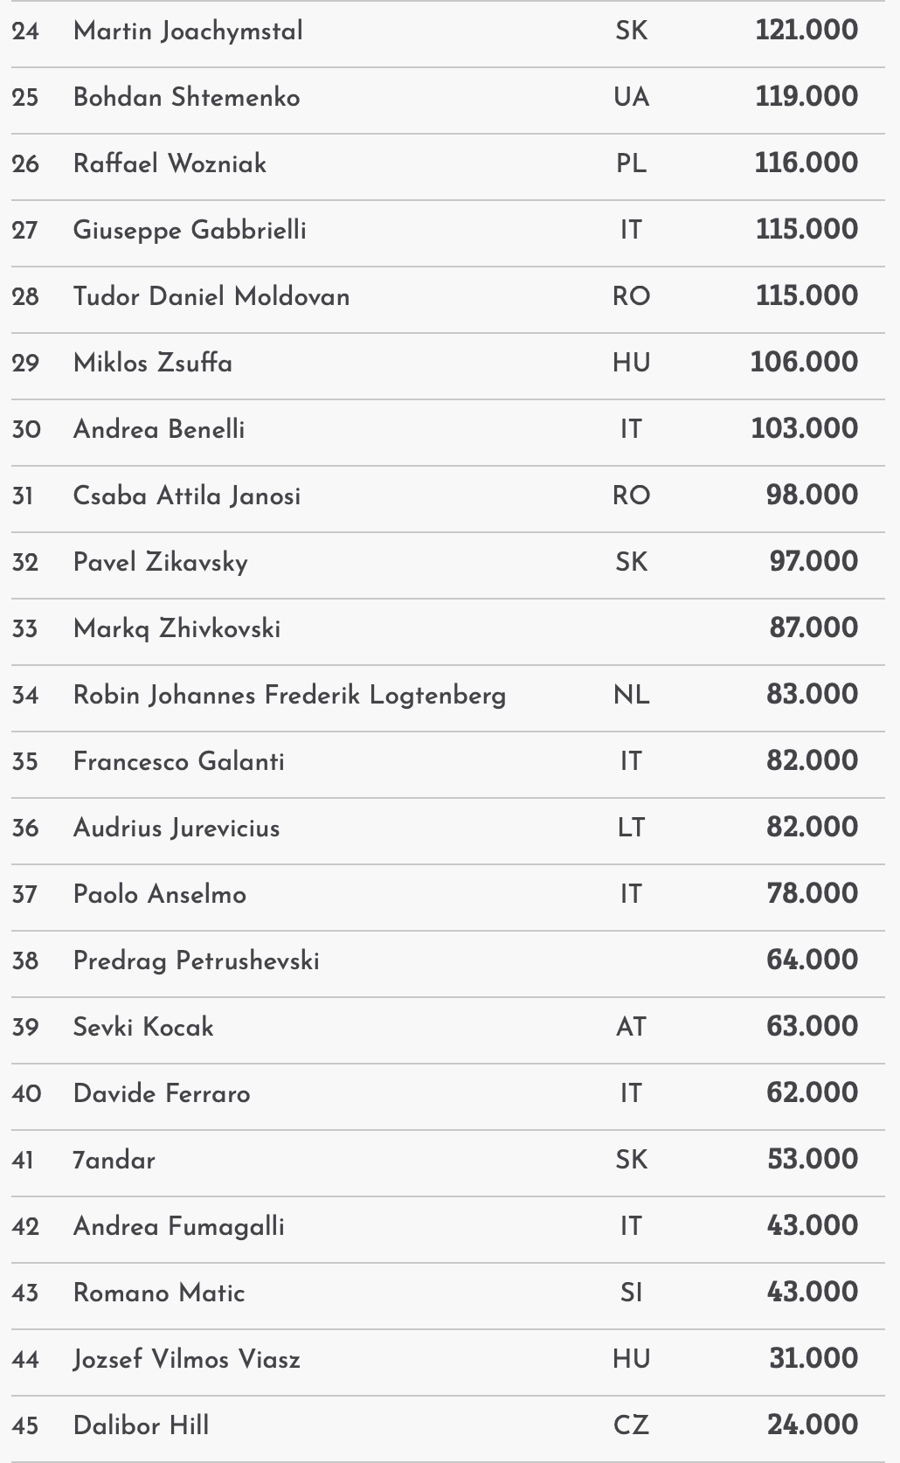Screen dimensions: 900x1463
Task: Click player name Martin Joachymstal
Action: [188, 31]
